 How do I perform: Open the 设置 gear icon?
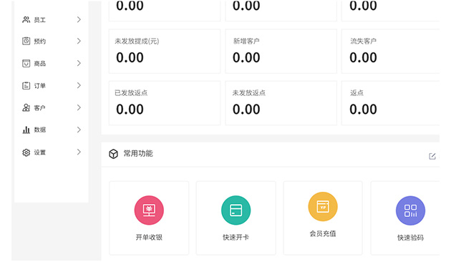[26, 152]
